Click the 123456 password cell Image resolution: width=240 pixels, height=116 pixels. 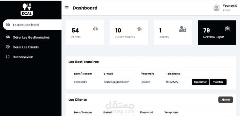tap(145, 82)
